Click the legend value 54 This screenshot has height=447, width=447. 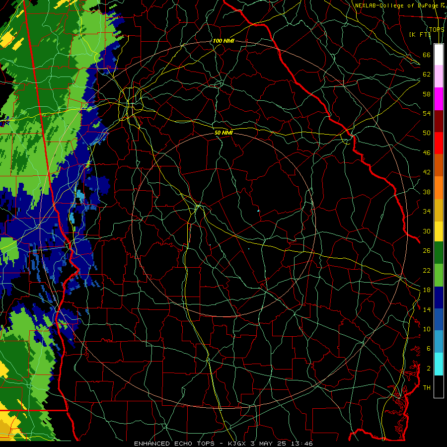[x=427, y=113]
